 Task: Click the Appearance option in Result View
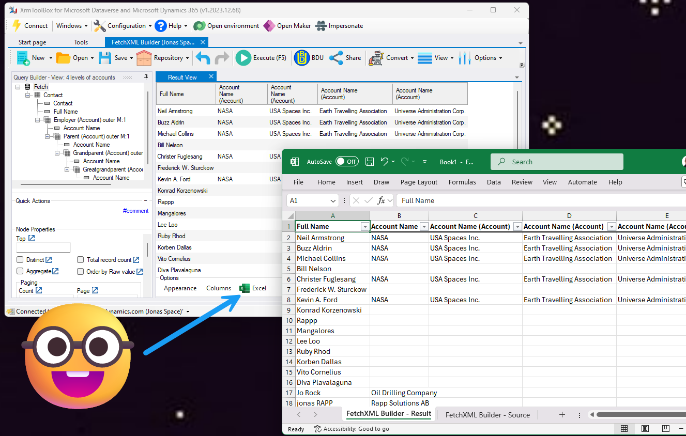click(180, 288)
